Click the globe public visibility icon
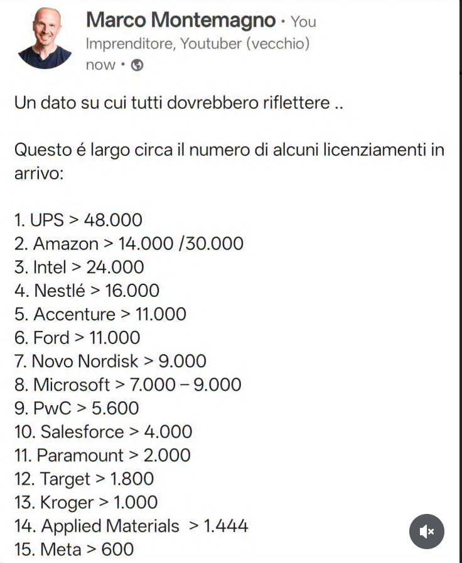The image size is (462, 563). click(138, 65)
